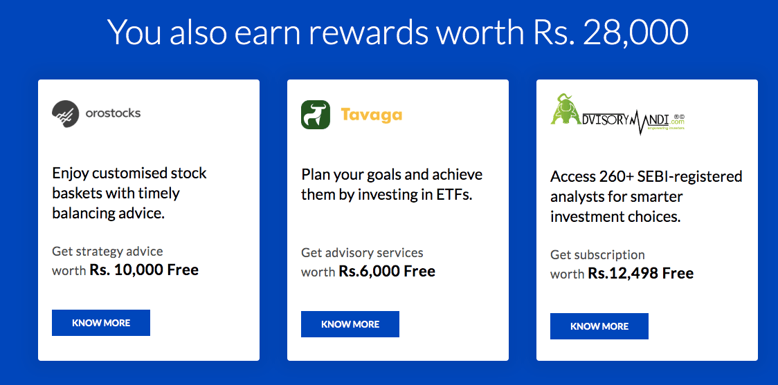778x385 pixels.
Task: Click the 'Get advisory services' text
Action: point(362,252)
